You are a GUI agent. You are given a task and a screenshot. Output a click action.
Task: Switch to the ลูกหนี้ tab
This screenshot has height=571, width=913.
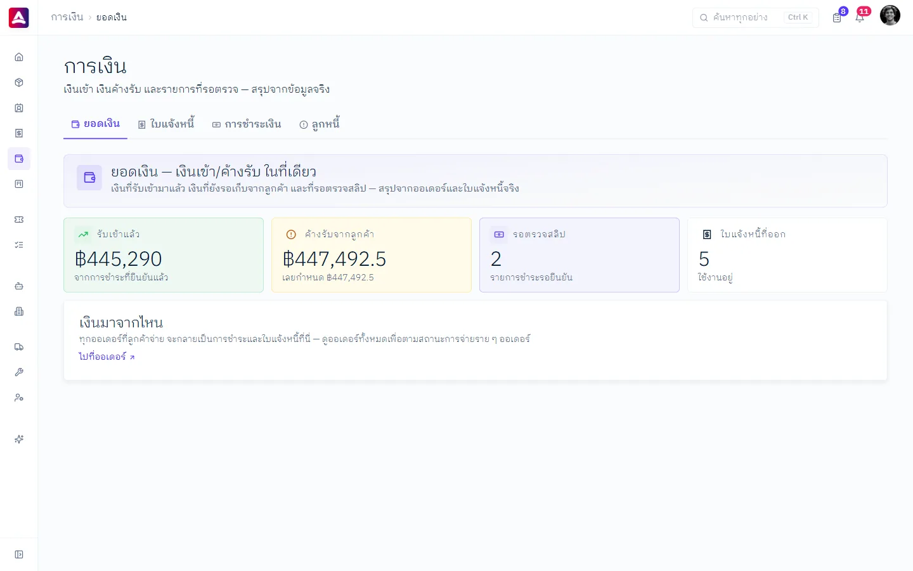[320, 124]
